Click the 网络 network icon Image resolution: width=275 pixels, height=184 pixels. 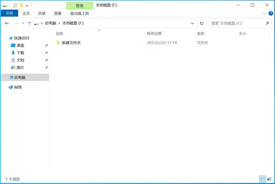pyautogui.click(x=11, y=87)
